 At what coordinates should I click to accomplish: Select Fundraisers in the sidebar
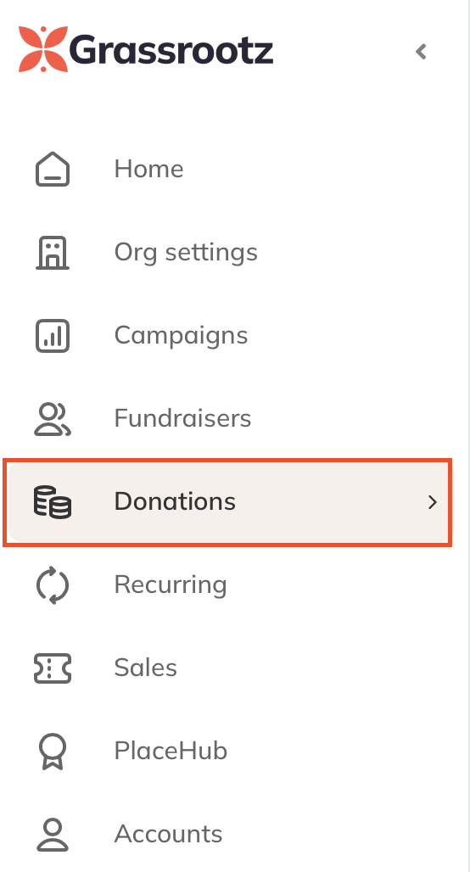tap(182, 418)
